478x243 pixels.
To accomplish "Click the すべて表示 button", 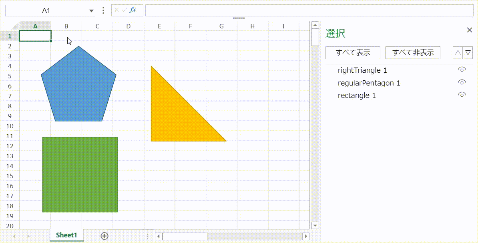I will click(x=353, y=52).
